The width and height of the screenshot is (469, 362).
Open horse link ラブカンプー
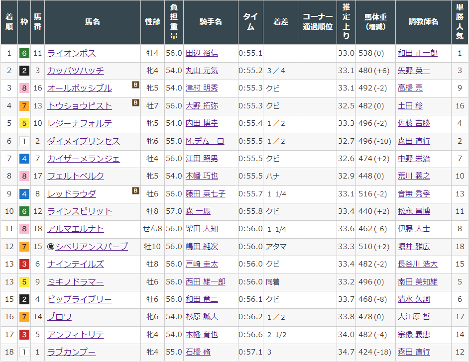(x=72, y=352)
